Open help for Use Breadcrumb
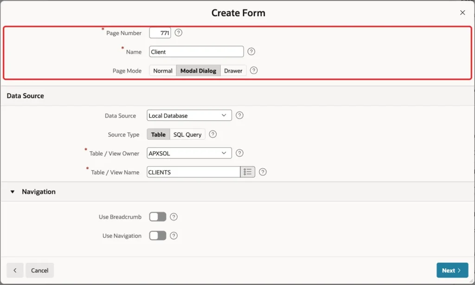Screen dimensions: 475x285 coord(173,217)
